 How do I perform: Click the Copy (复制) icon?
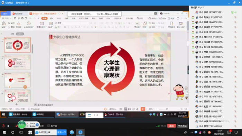tap(9, 27)
